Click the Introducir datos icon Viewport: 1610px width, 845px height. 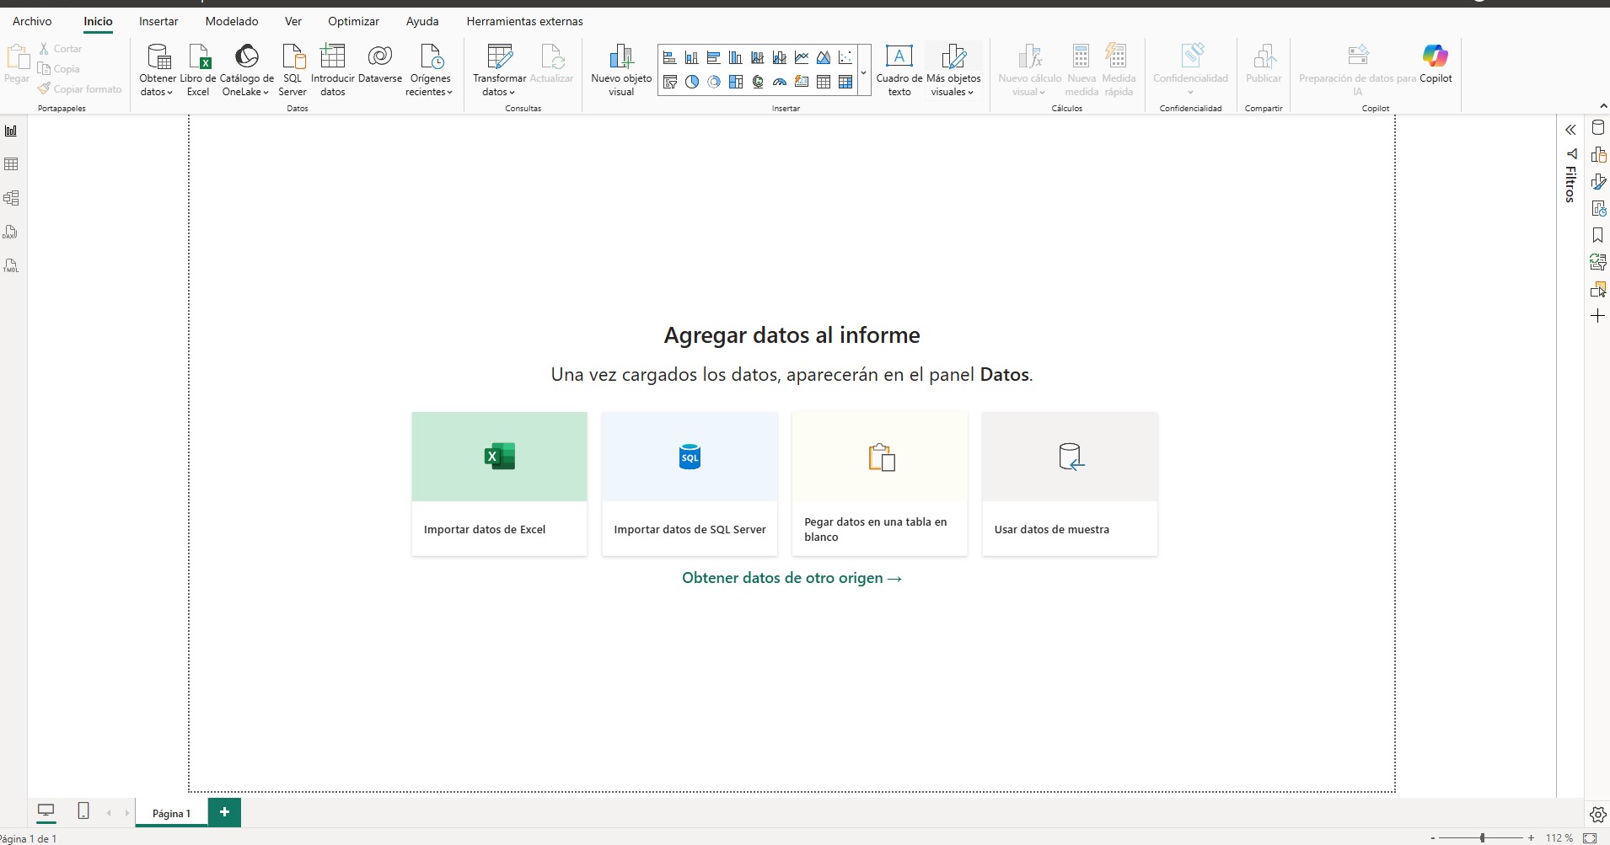(x=333, y=70)
